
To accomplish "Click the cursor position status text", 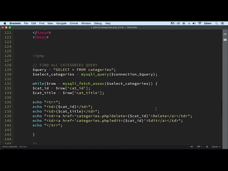I will (x=14, y=147).
